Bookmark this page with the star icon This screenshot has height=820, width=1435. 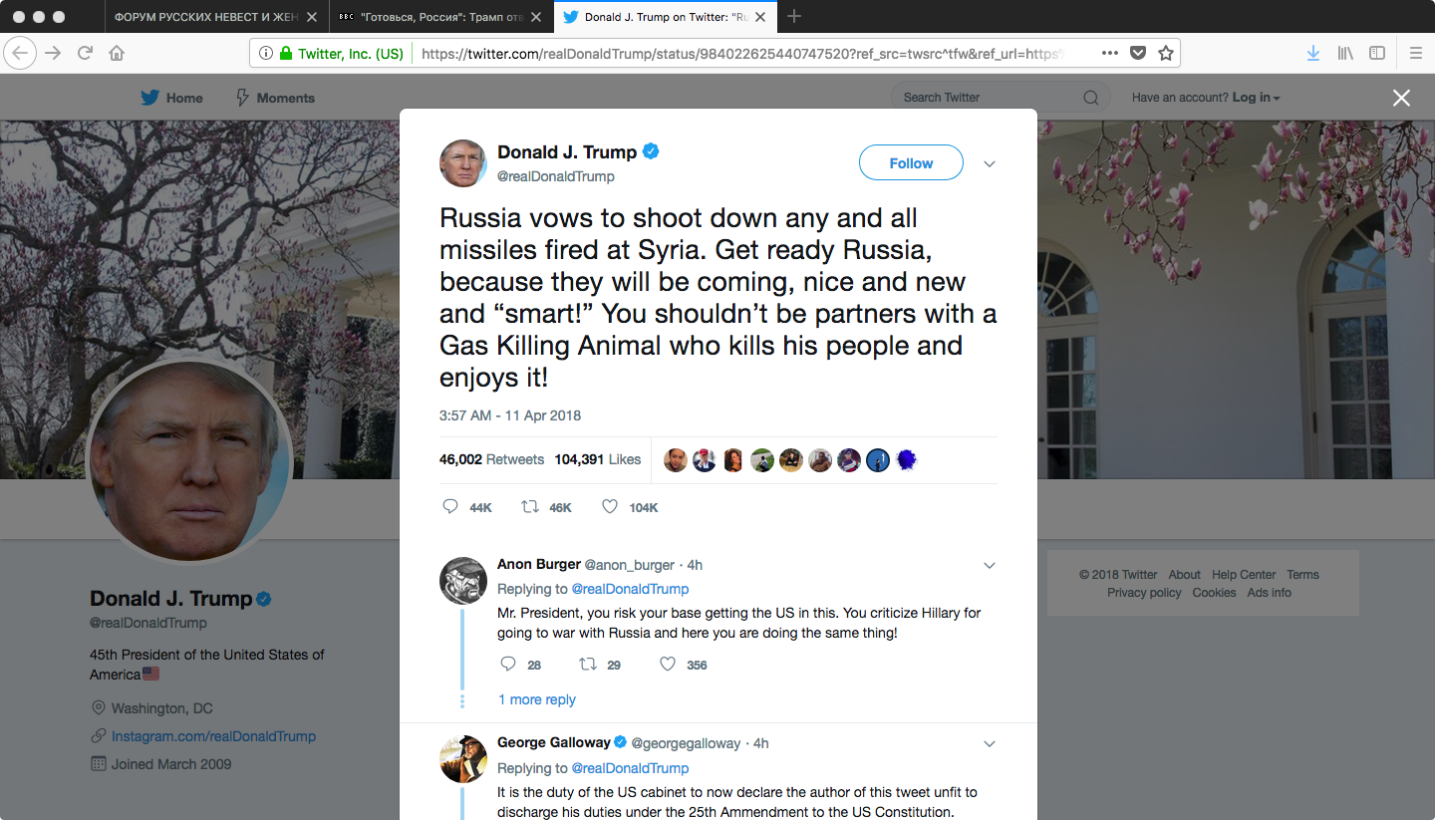(1166, 53)
